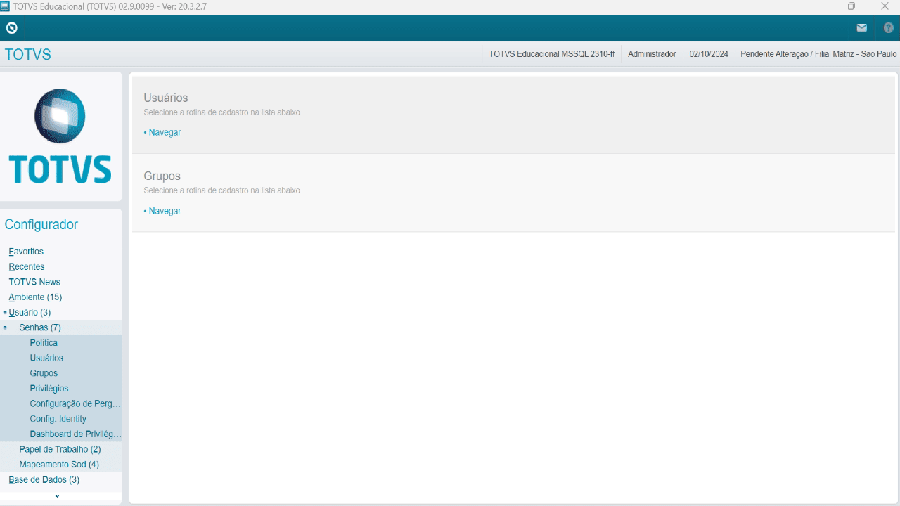Click the square collapse marker beside Usuário (3)
This screenshot has width=900, height=506.
[5, 312]
